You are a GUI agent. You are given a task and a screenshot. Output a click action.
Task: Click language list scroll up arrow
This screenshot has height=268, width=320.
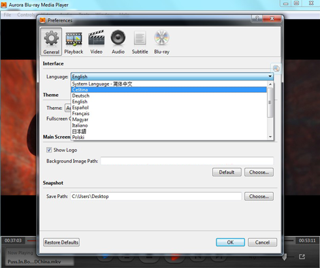(x=270, y=84)
